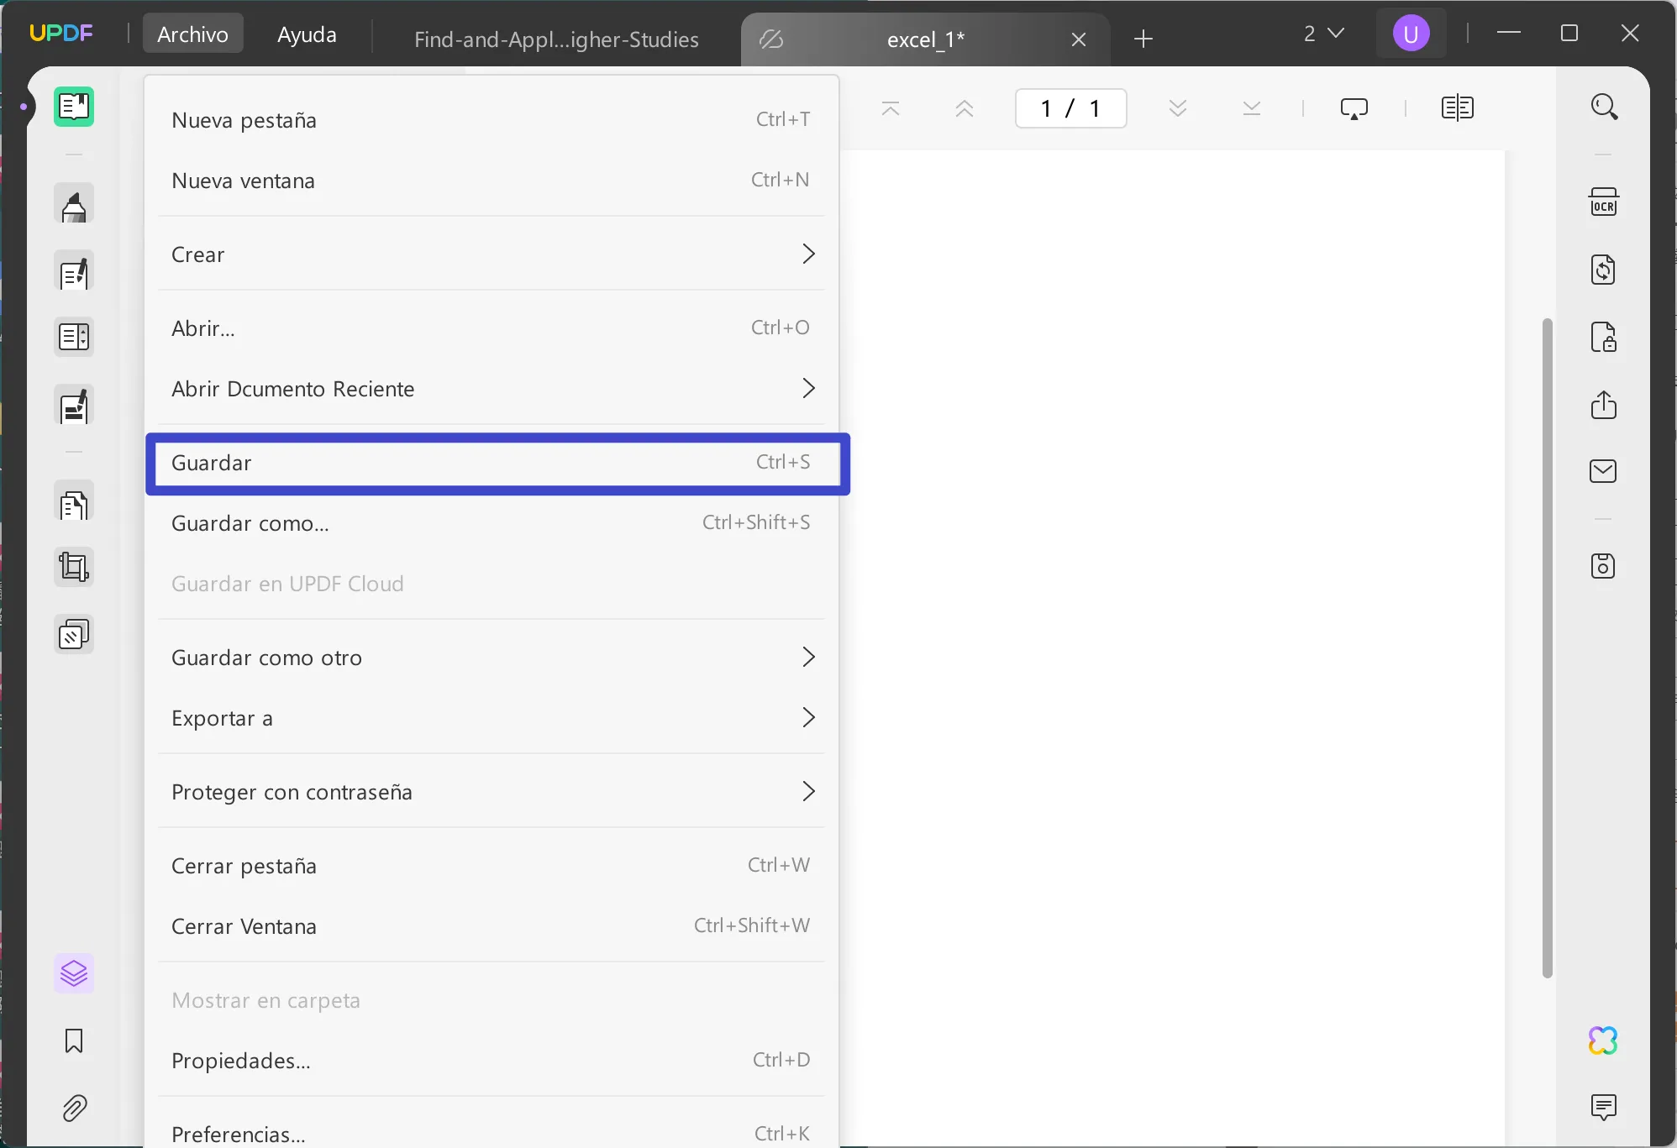
Task: Click the page number input field
Action: (x=1071, y=108)
